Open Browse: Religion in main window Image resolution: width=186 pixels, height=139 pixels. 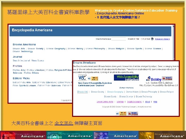click(116, 49)
